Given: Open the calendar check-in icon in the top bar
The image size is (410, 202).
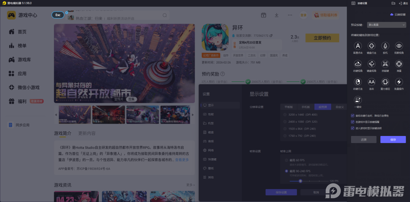Looking at the screenshot, I should pyautogui.click(x=264, y=15).
